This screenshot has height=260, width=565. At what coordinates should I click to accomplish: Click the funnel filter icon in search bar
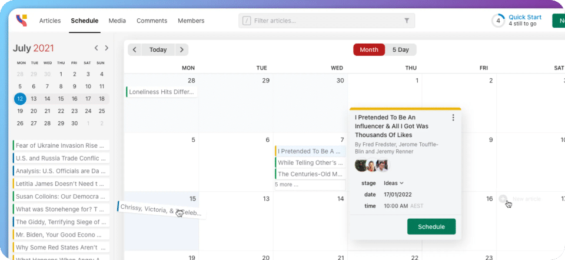(x=407, y=21)
